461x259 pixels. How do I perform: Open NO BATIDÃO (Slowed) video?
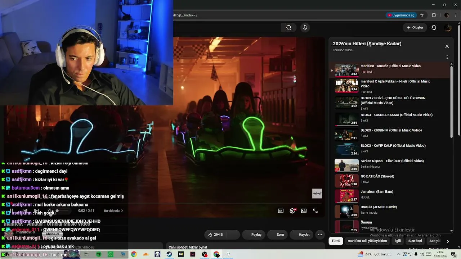pyautogui.click(x=390, y=181)
